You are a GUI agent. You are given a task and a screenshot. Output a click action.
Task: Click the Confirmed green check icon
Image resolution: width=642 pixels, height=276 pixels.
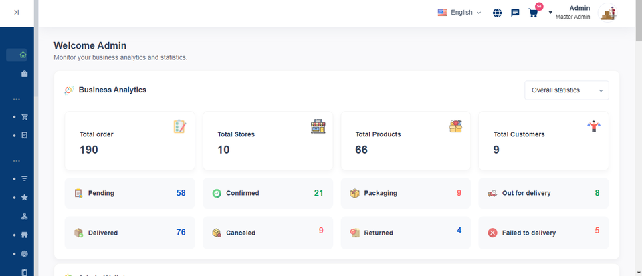click(x=217, y=193)
